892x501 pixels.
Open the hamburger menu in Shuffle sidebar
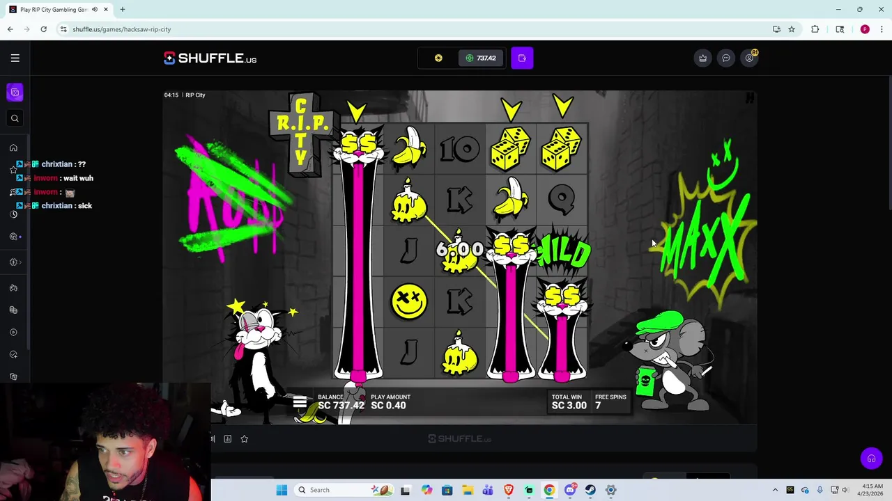(x=15, y=58)
